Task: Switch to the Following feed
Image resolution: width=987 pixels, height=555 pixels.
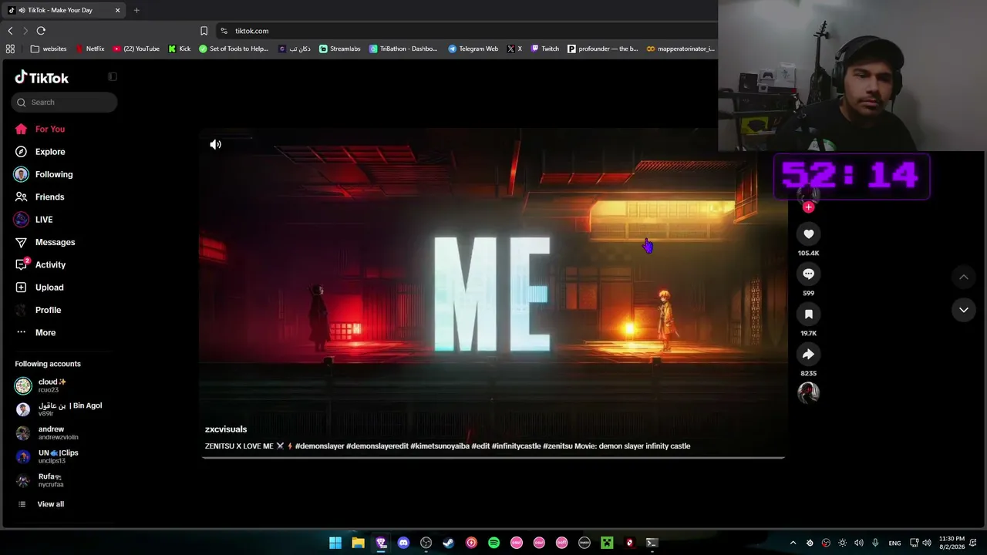Action: [x=44, y=174]
